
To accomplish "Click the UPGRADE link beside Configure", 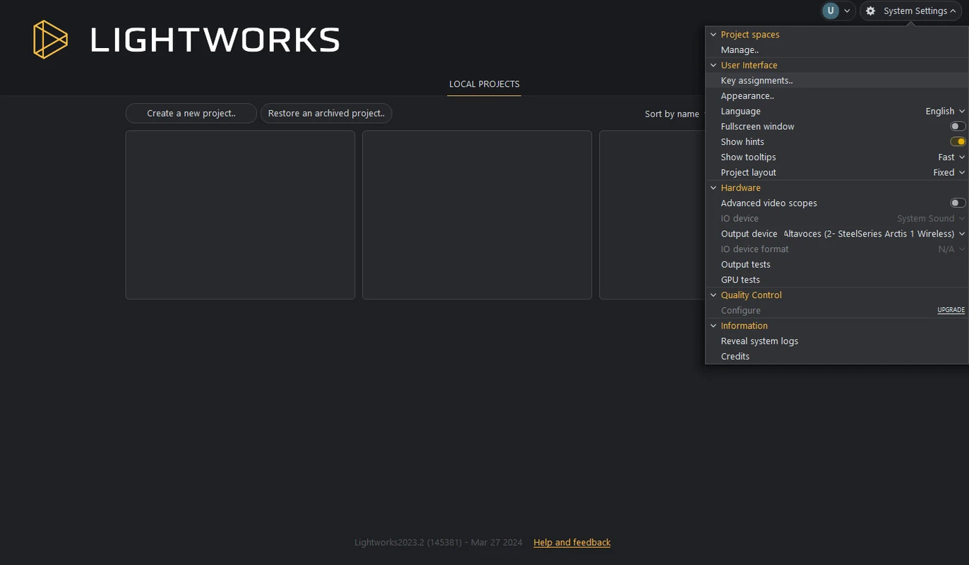I will tap(951, 311).
